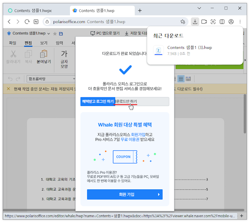Click the 복사 copy icon
This screenshot has height=223, width=250.
click(x=29, y=54)
